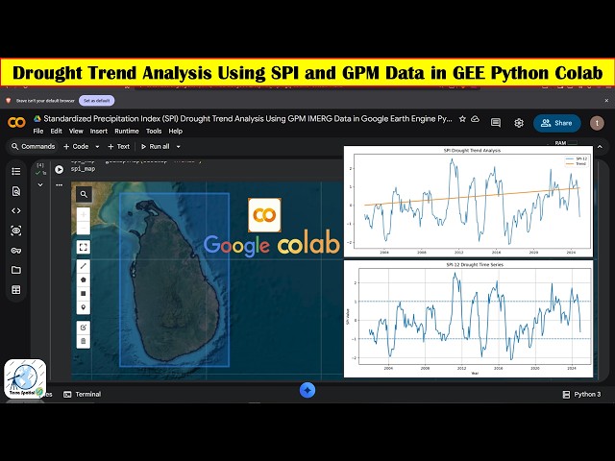Open Colab settings gear

(x=519, y=123)
